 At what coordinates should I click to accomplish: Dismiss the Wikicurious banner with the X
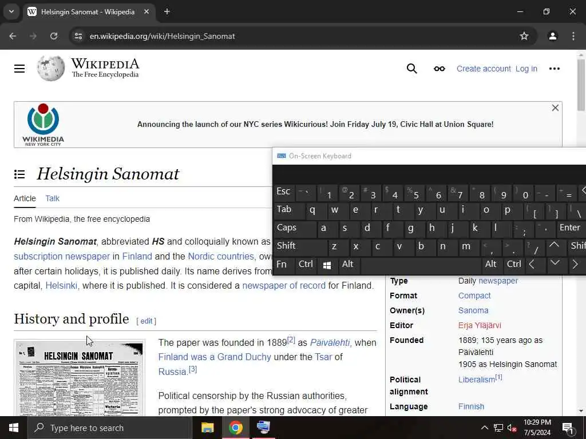[x=555, y=108]
